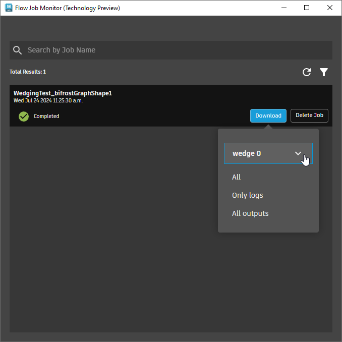Close the Flow Job Monitor window
342x342 pixels.
(x=329, y=8)
